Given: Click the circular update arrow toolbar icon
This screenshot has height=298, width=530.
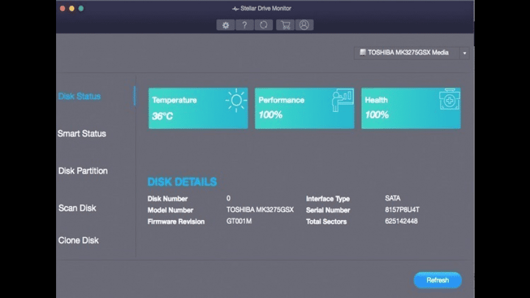Looking at the screenshot, I should coord(264,25).
